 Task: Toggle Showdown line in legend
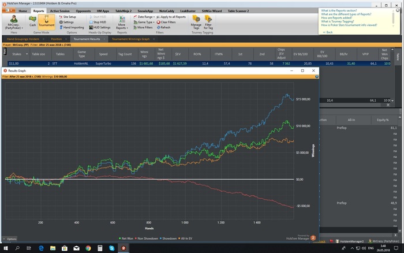[168, 239]
